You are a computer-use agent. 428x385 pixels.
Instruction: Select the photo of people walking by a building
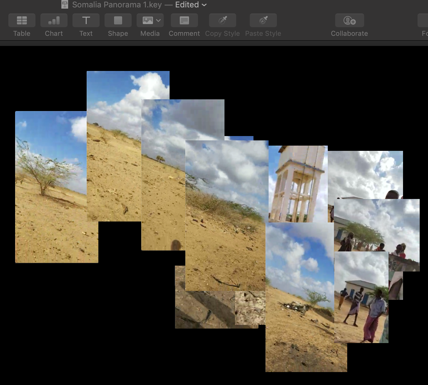coord(361,297)
